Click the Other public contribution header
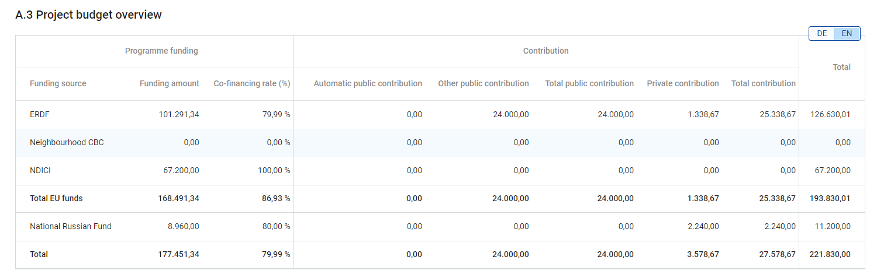This screenshot has height=274, width=877. [x=484, y=84]
